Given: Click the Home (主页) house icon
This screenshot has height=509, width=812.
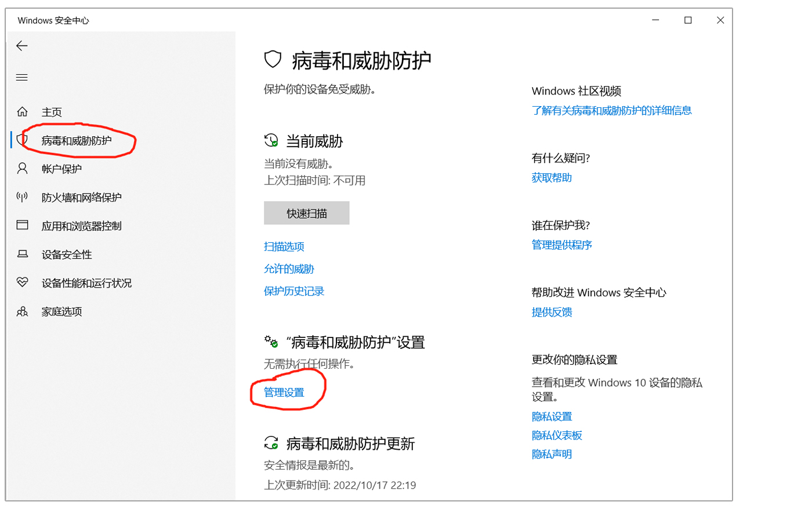Looking at the screenshot, I should pyautogui.click(x=22, y=111).
